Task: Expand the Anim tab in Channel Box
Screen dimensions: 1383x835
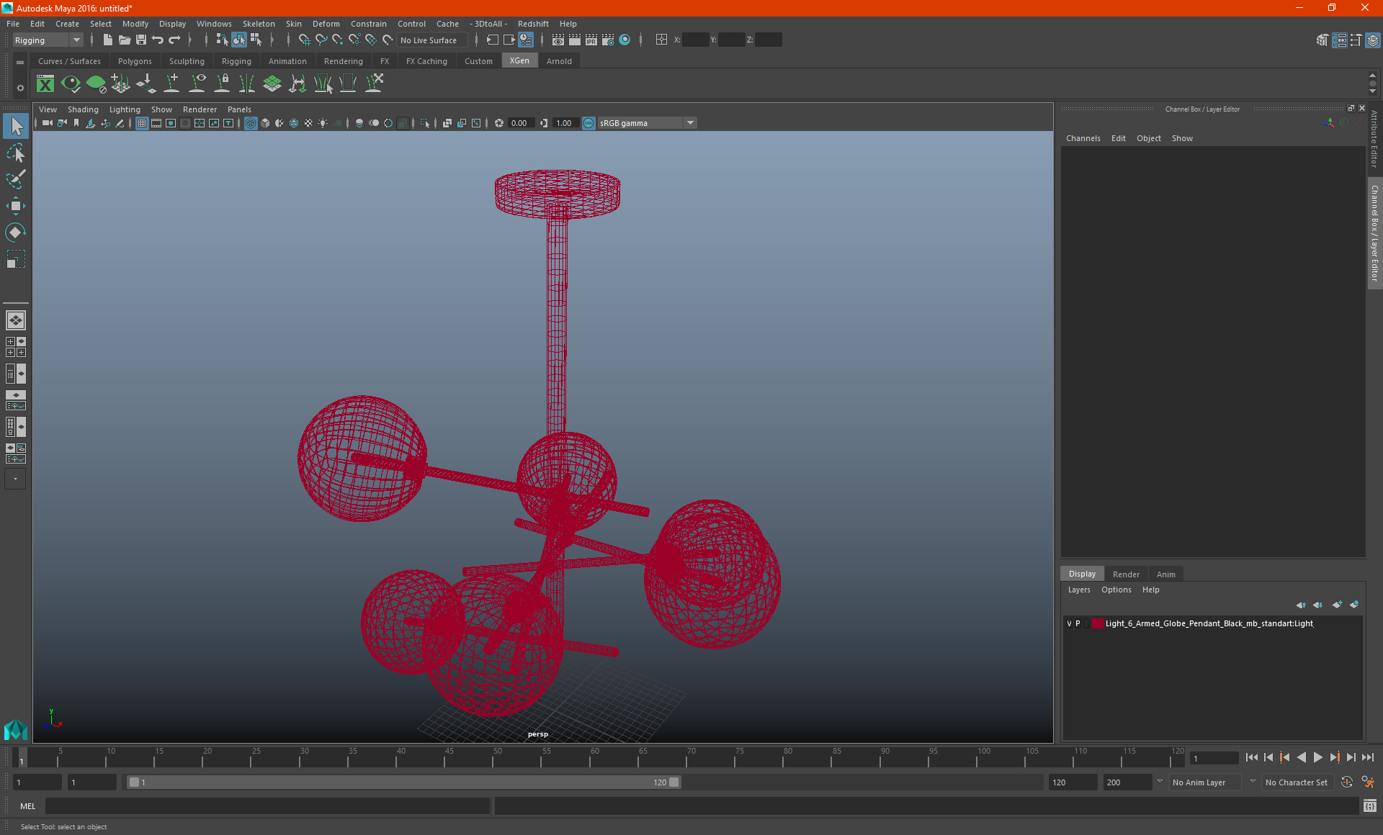Action: (x=1165, y=574)
